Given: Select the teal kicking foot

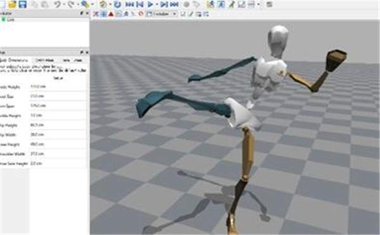Looking at the screenshot, I should [153, 103].
